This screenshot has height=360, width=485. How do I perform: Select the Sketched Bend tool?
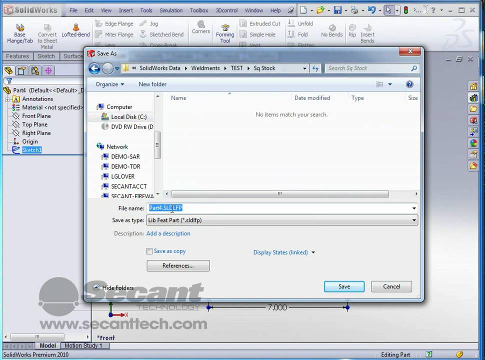tap(161, 34)
